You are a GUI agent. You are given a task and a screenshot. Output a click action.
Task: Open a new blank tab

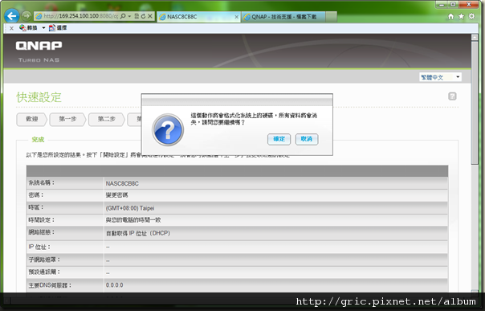331,17
